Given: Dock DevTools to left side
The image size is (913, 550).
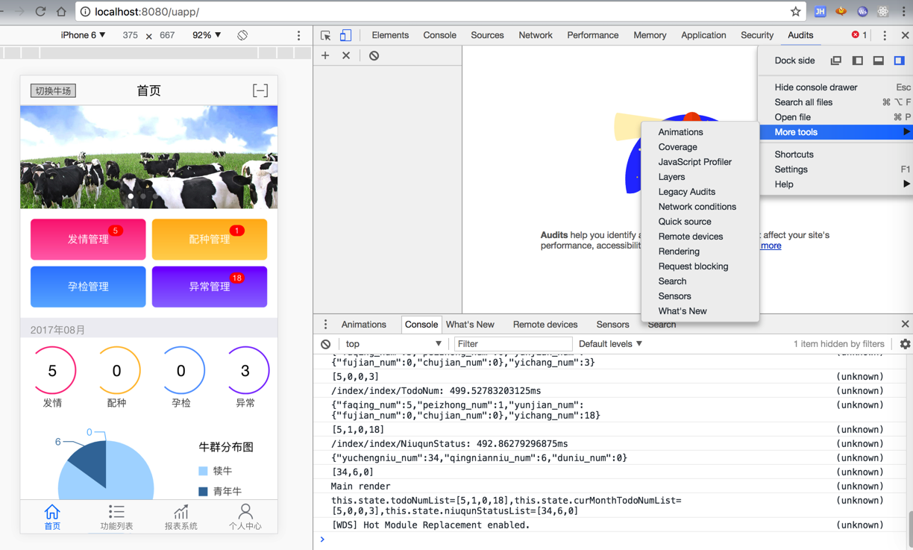Looking at the screenshot, I should [858, 60].
